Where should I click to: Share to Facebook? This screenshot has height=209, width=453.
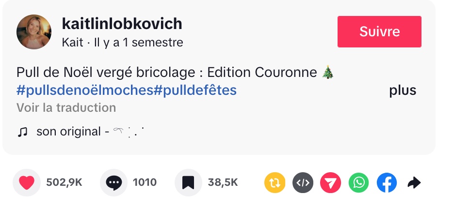point(387,182)
